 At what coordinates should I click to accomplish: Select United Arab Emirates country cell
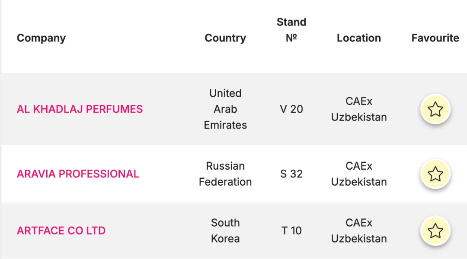tap(225, 109)
